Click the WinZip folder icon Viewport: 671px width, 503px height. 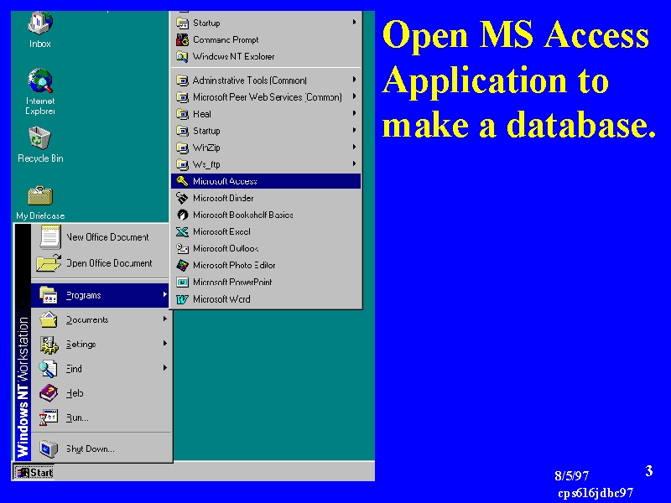pyautogui.click(x=182, y=148)
